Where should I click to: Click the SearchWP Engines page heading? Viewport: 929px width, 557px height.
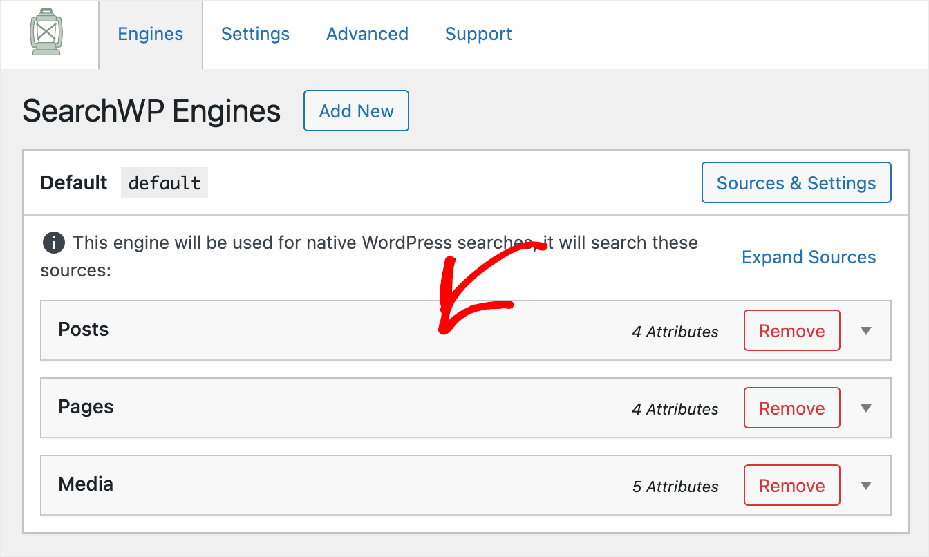pyautogui.click(x=151, y=111)
